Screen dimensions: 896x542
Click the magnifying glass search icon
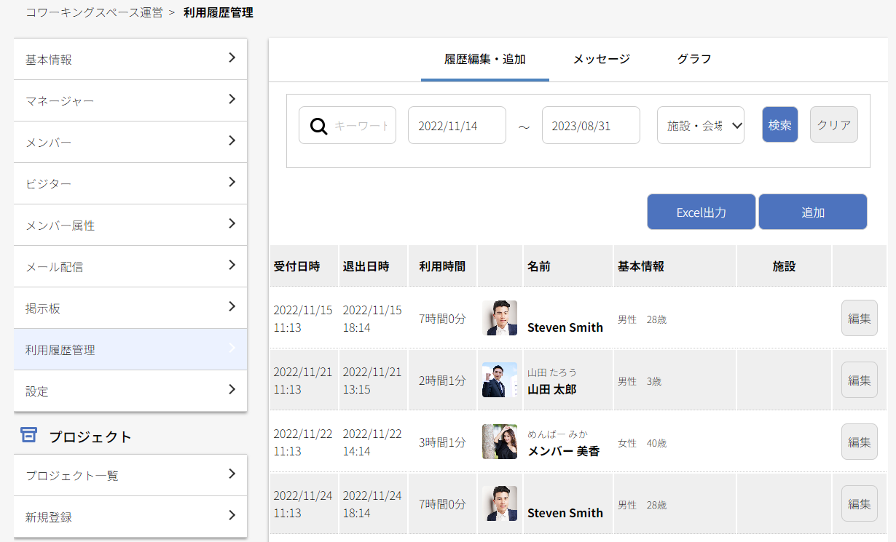[318, 126]
